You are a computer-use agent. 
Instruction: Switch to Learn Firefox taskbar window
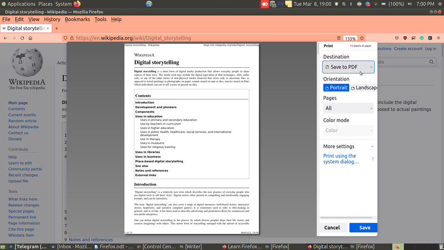[242, 247]
